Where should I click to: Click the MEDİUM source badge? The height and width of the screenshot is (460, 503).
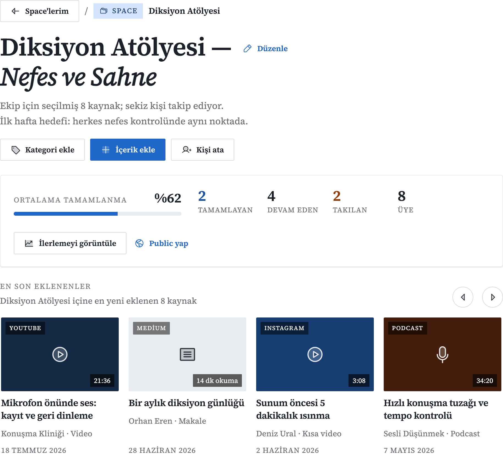pyautogui.click(x=151, y=328)
